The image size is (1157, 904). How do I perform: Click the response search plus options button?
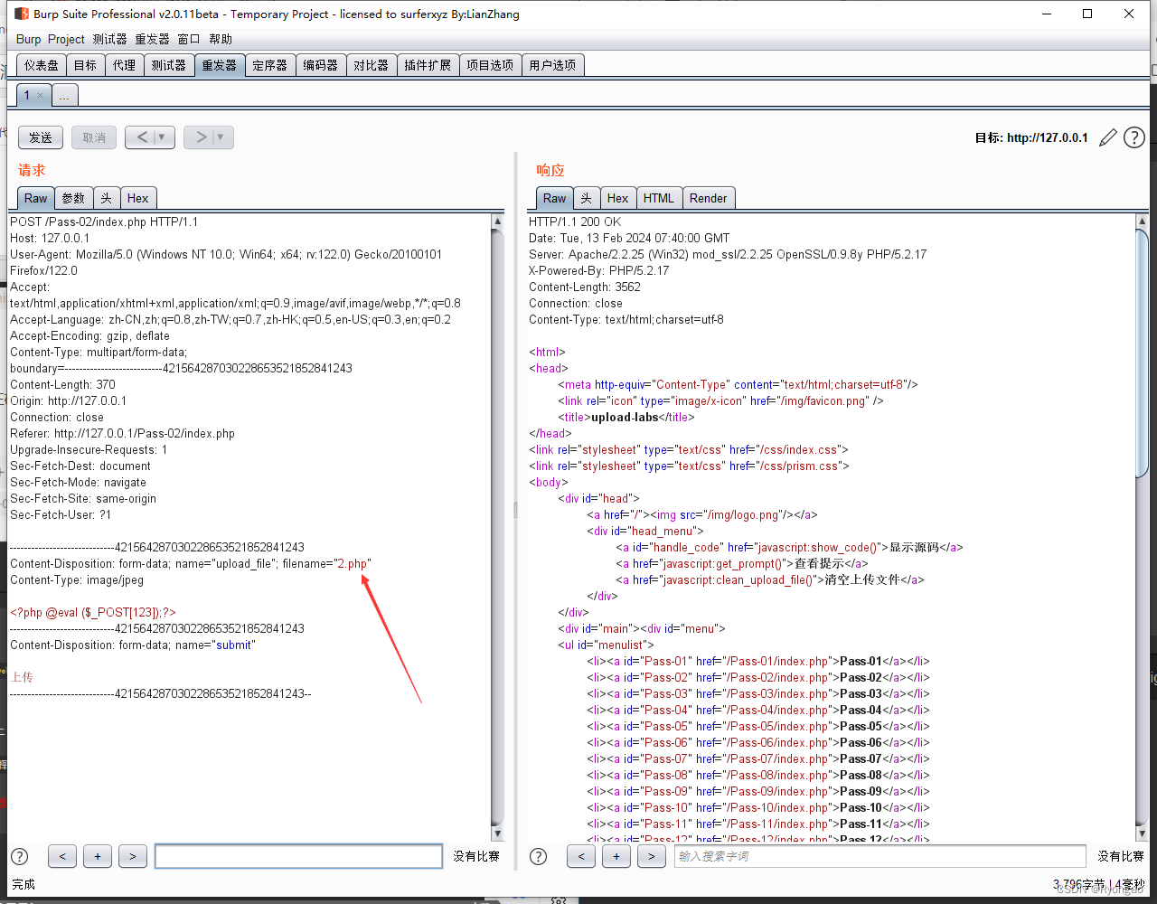click(616, 856)
